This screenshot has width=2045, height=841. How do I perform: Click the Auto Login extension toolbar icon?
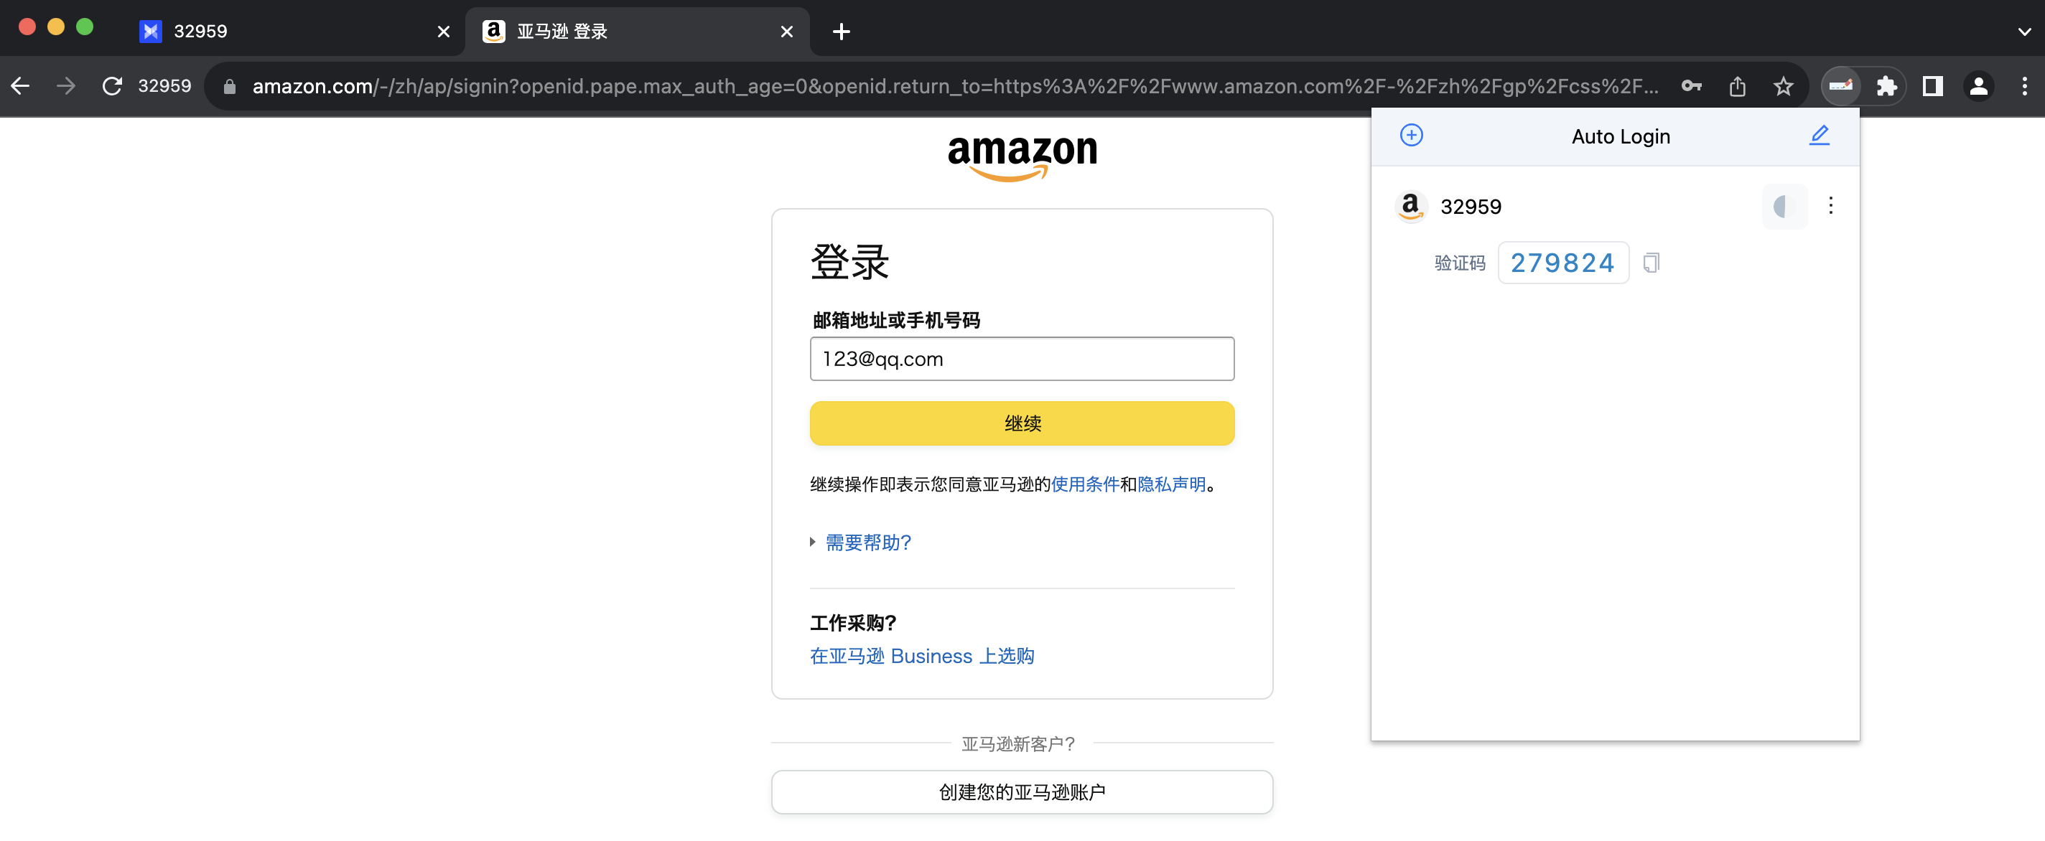pyautogui.click(x=1841, y=85)
